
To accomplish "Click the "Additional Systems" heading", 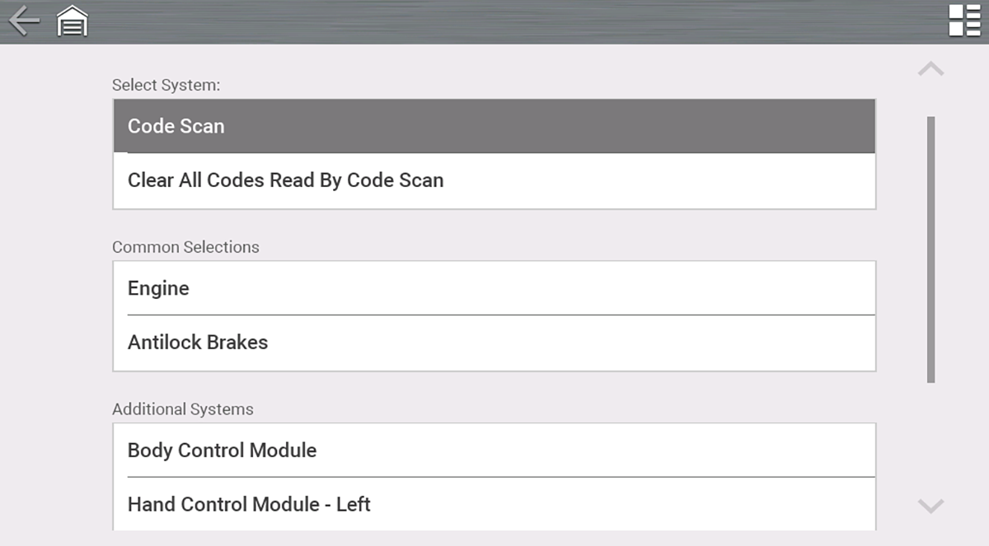I will pyautogui.click(x=182, y=409).
